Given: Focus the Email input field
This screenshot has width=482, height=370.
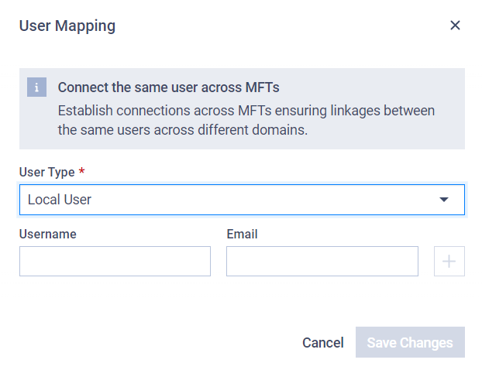Looking at the screenshot, I should pyautogui.click(x=322, y=262).
